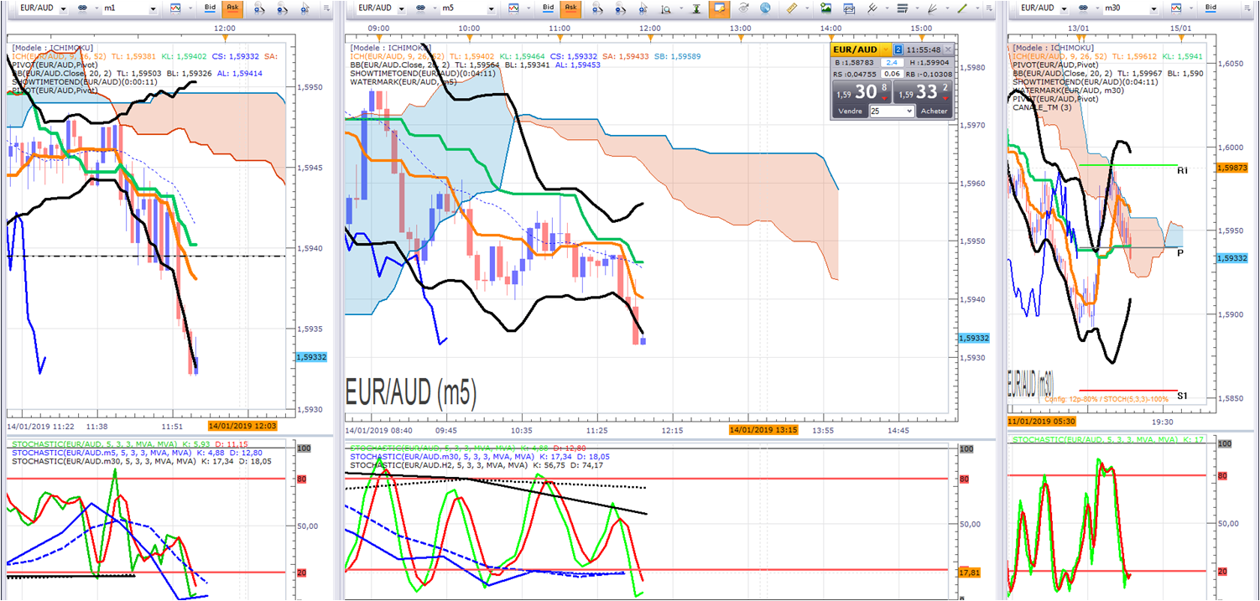Close the EUR/AUD trade ticket
Viewport: 1260px width, 601px height.
pos(948,49)
